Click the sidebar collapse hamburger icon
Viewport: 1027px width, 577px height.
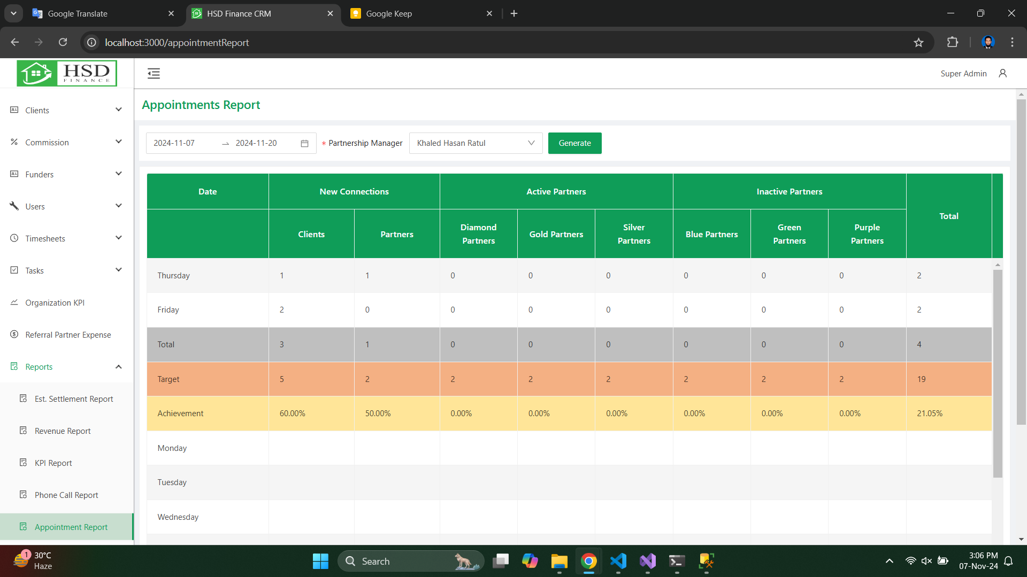(x=154, y=74)
